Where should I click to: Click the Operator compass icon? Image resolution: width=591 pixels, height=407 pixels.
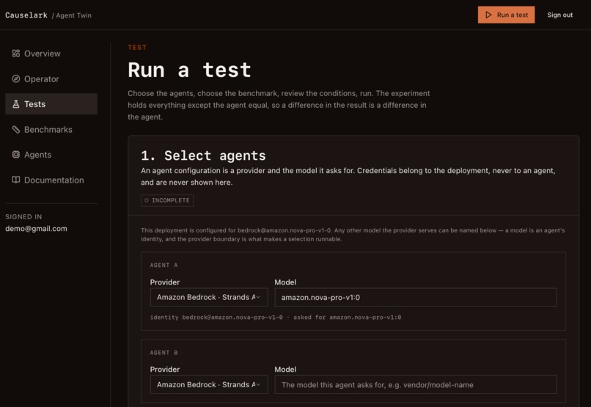click(x=16, y=78)
